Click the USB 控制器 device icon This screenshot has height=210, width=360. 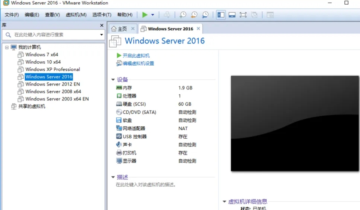pyautogui.click(x=119, y=136)
